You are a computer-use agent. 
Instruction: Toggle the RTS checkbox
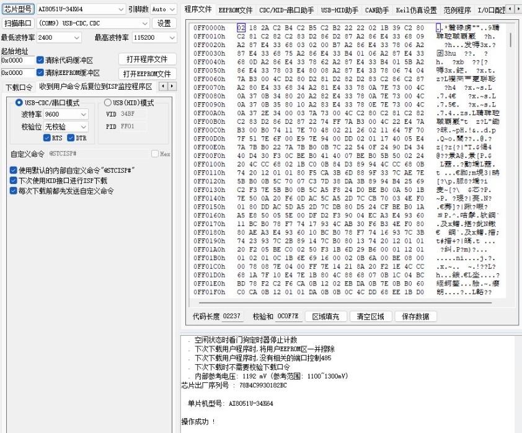[x=47, y=138]
